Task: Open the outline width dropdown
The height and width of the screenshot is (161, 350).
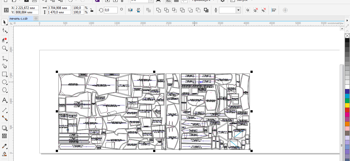Action: [238, 10]
